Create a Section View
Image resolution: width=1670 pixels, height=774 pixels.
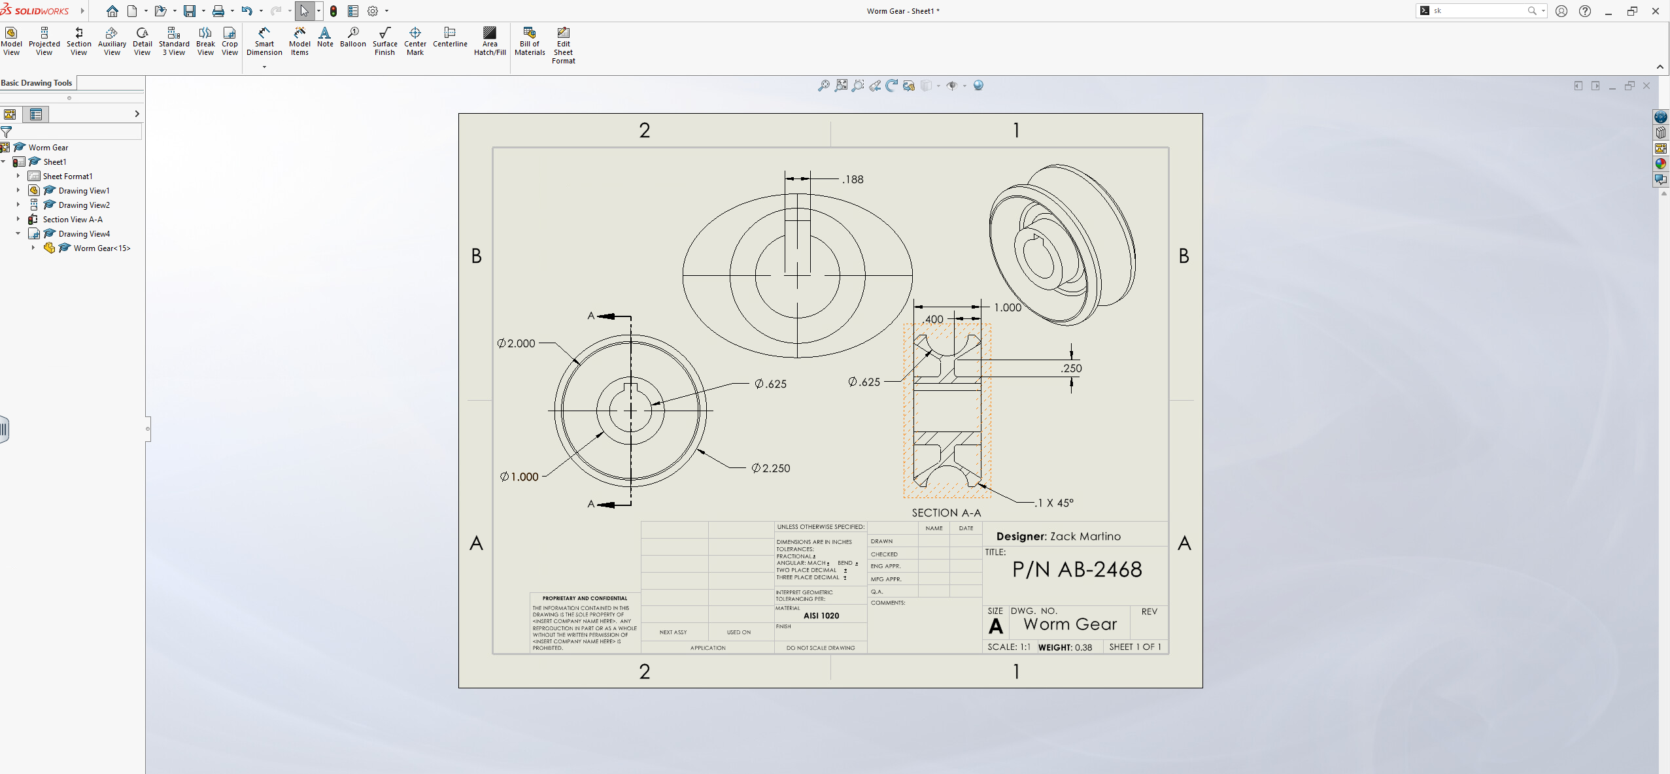[78, 41]
